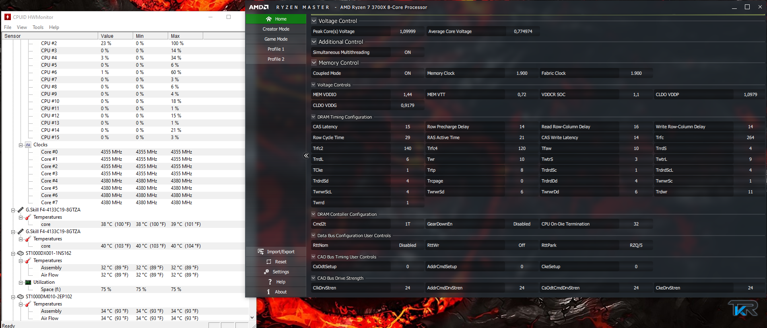The height and width of the screenshot is (328, 767).
Task: Collapse DRAM Contoller Configuration
Action: point(313,214)
